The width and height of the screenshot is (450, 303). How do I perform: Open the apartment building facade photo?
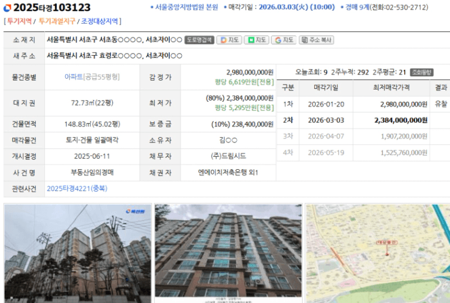point(229,251)
